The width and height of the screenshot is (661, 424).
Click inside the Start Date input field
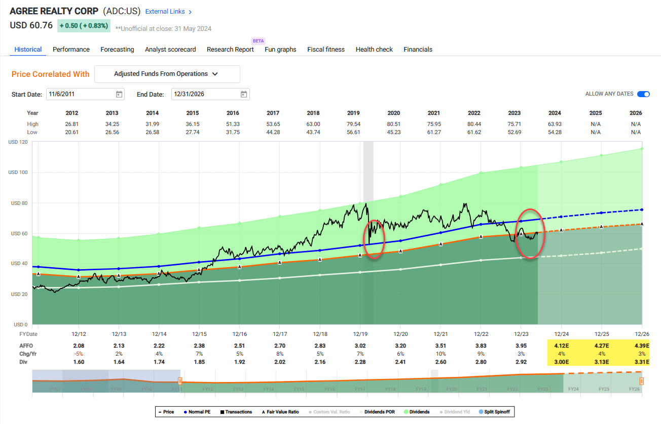coord(76,94)
